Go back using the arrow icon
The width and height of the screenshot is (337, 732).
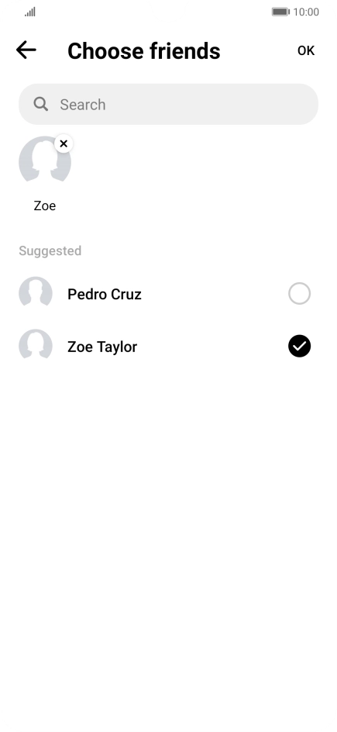[26, 50]
